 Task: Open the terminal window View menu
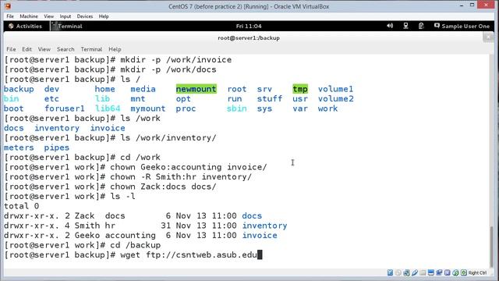(x=44, y=49)
